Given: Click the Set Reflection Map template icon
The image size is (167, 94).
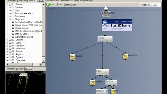Looking at the screenshot, I should coord(13,22).
